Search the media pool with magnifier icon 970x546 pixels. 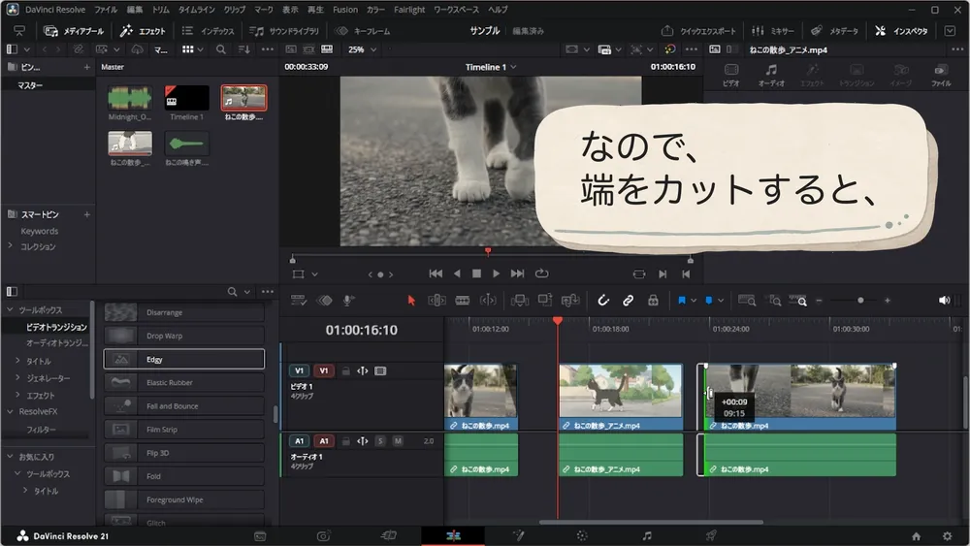point(221,49)
